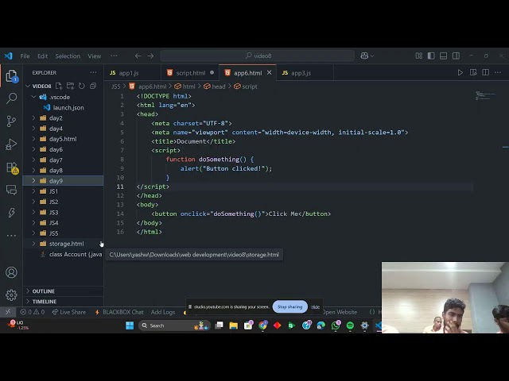Start Live Share from status bar
This screenshot has width=509, height=381.
tap(69, 312)
